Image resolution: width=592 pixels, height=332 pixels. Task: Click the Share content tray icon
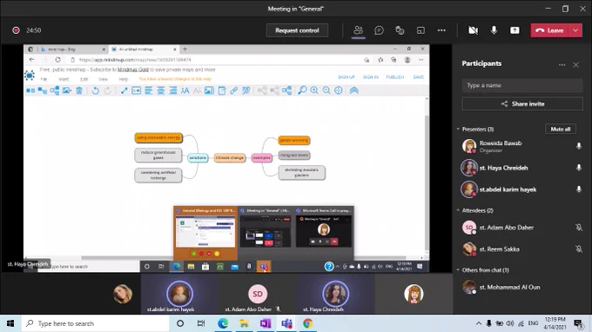(x=515, y=30)
